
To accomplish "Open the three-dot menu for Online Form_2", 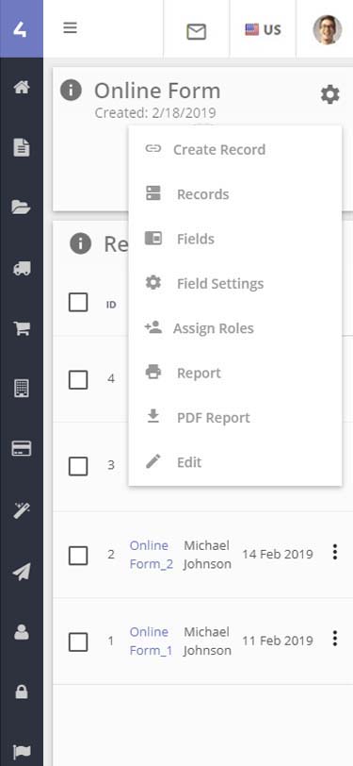I will [335, 552].
